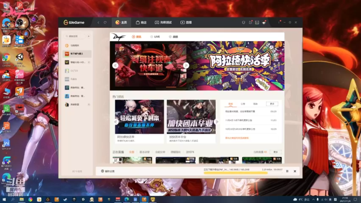The image size is (361, 203).
Task: Open the 商店 store tab
Action: [141, 22]
